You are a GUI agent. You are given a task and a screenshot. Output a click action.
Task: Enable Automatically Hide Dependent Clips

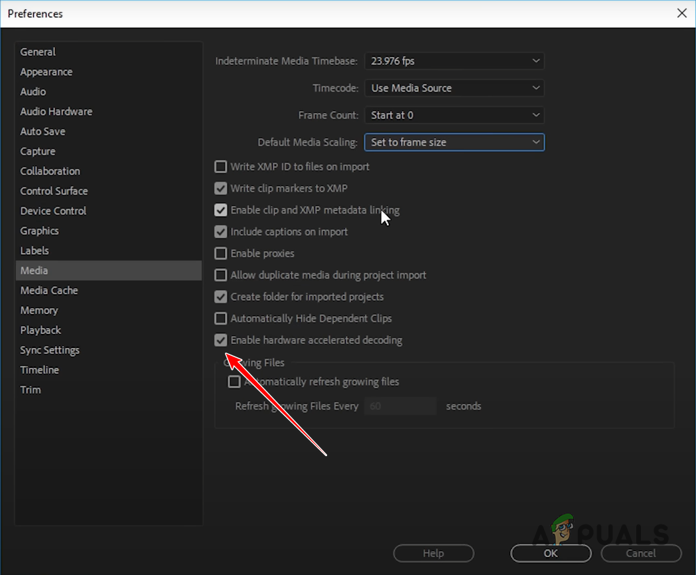pos(220,318)
